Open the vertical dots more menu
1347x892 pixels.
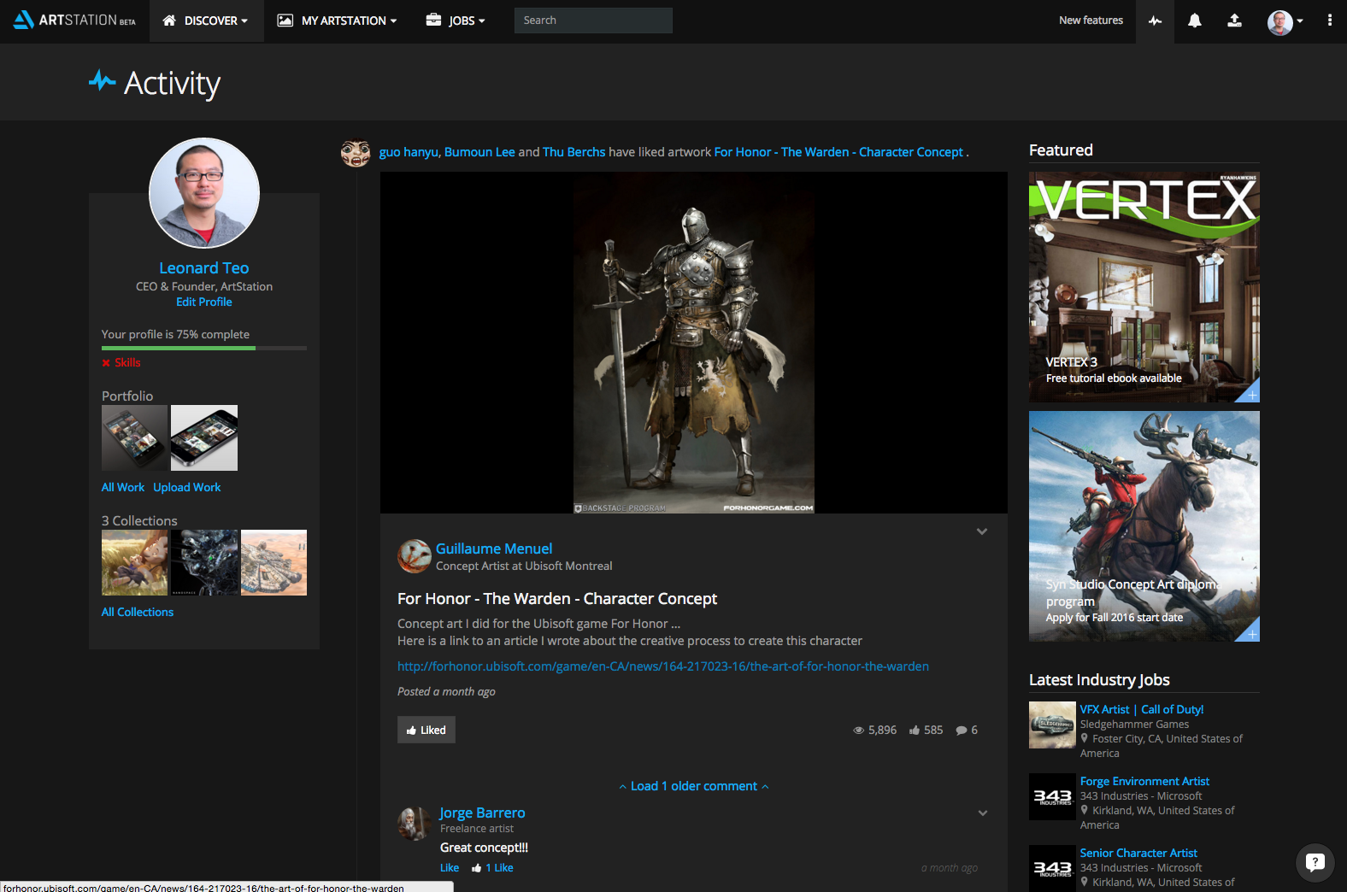coord(1330,21)
